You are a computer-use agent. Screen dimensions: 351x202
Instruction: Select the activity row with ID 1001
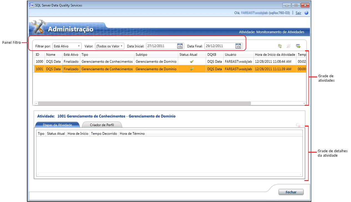(x=170, y=69)
